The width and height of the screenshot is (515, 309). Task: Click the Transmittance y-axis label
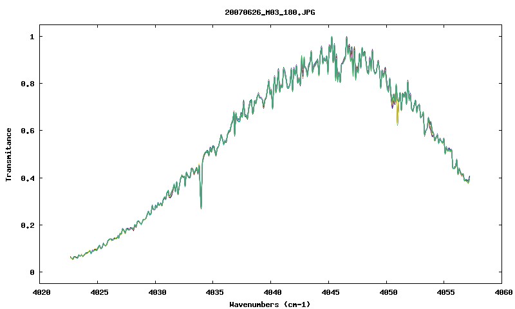8,154
